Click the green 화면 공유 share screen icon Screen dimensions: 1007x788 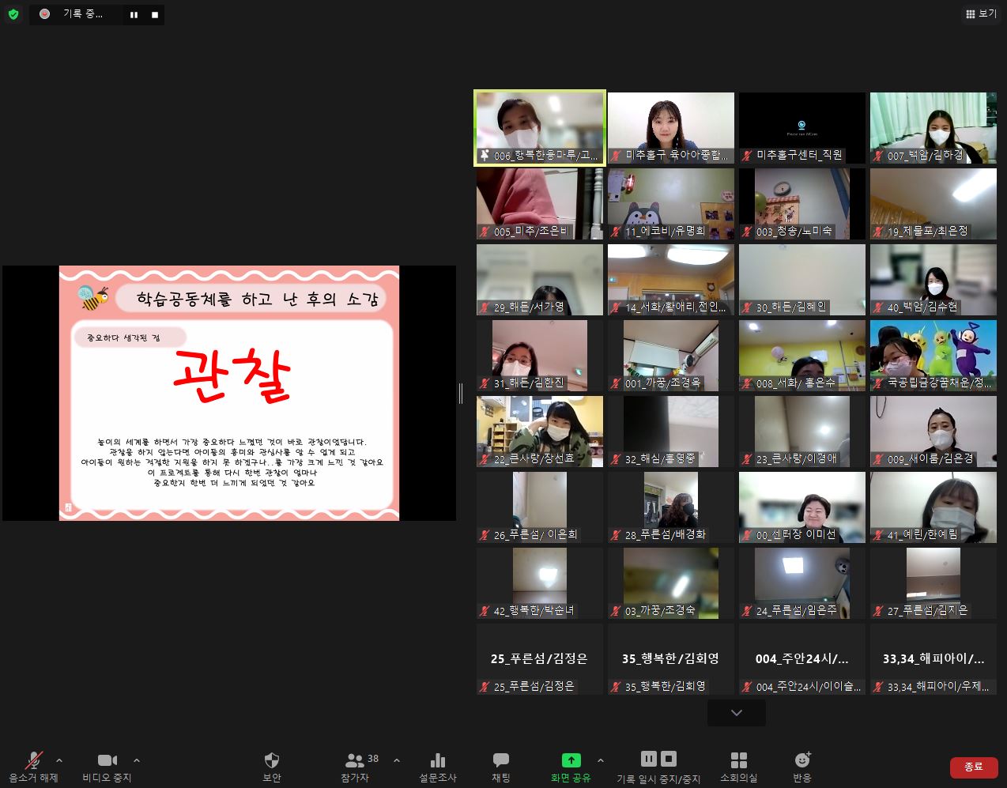pyautogui.click(x=571, y=760)
